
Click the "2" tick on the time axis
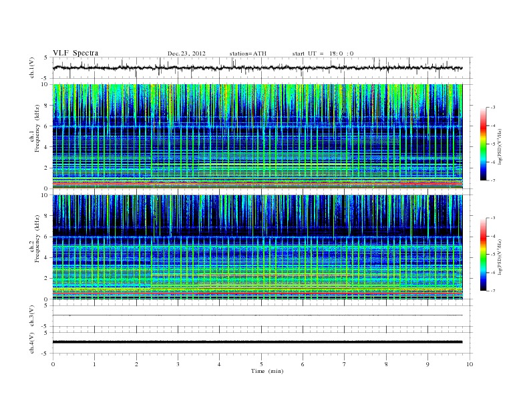(x=136, y=364)
